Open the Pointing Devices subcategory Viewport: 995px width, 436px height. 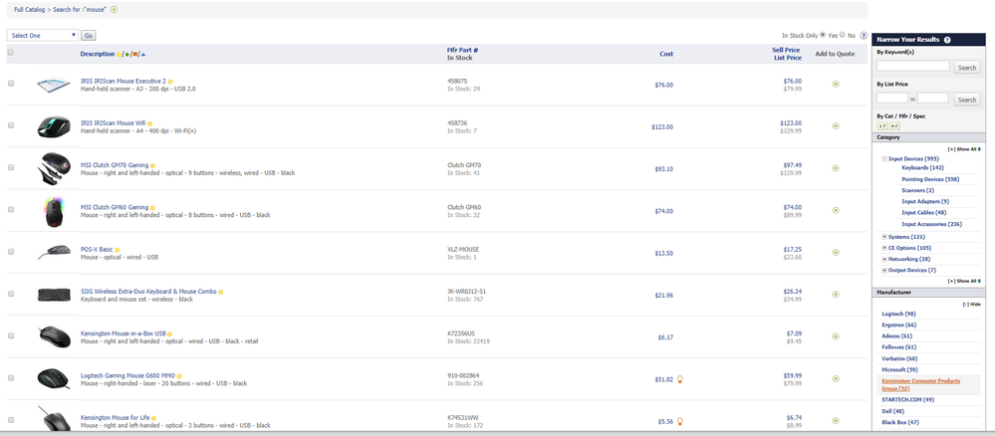[929, 179]
